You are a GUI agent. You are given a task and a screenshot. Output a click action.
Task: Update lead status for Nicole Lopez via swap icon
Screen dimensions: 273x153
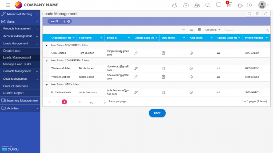(x=219, y=68)
